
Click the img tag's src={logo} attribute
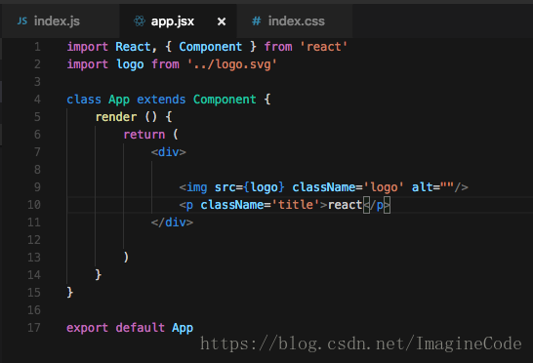[249, 187]
